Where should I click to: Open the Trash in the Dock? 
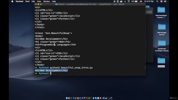(x=111, y=98)
